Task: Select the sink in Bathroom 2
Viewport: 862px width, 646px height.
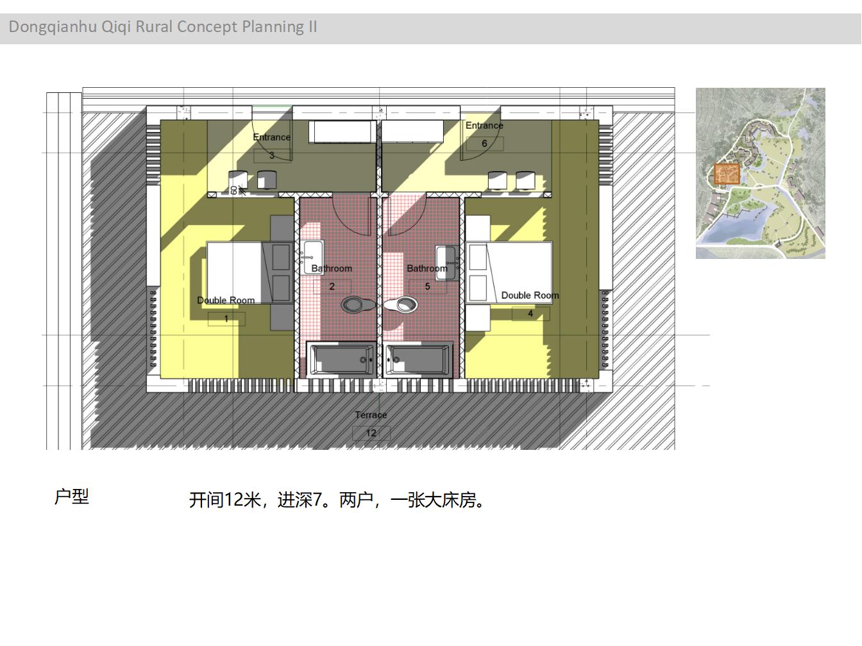Action: pos(312,257)
